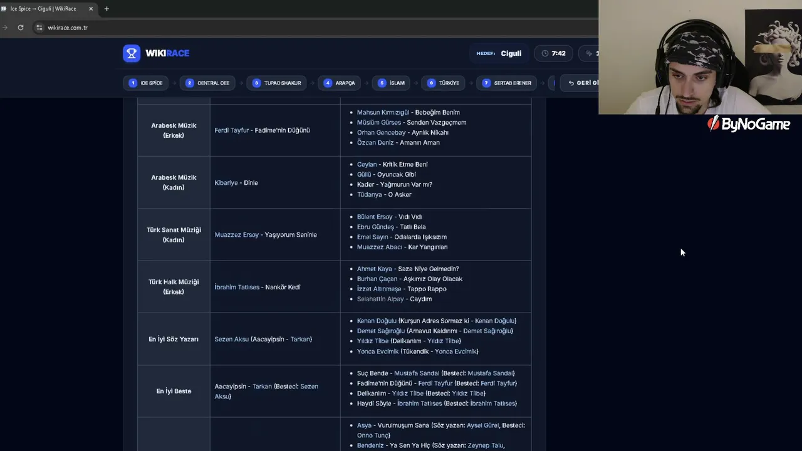Click the song title "Yaşıyorum Seninle"
This screenshot has height=451, width=802.
point(291,235)
